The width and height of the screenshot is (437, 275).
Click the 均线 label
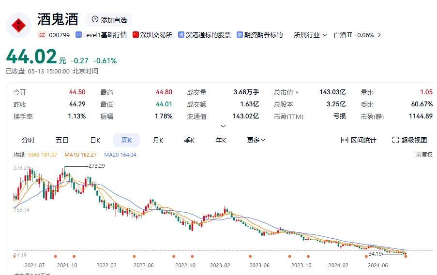coord(19,155)
